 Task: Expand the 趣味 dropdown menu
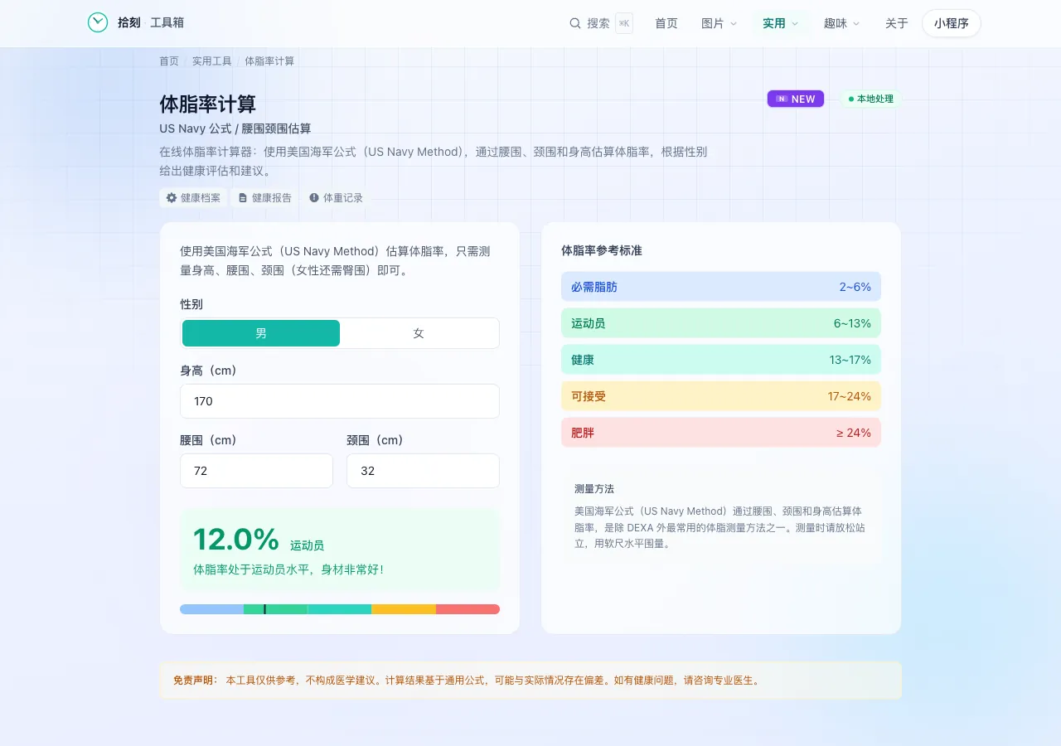841,23
